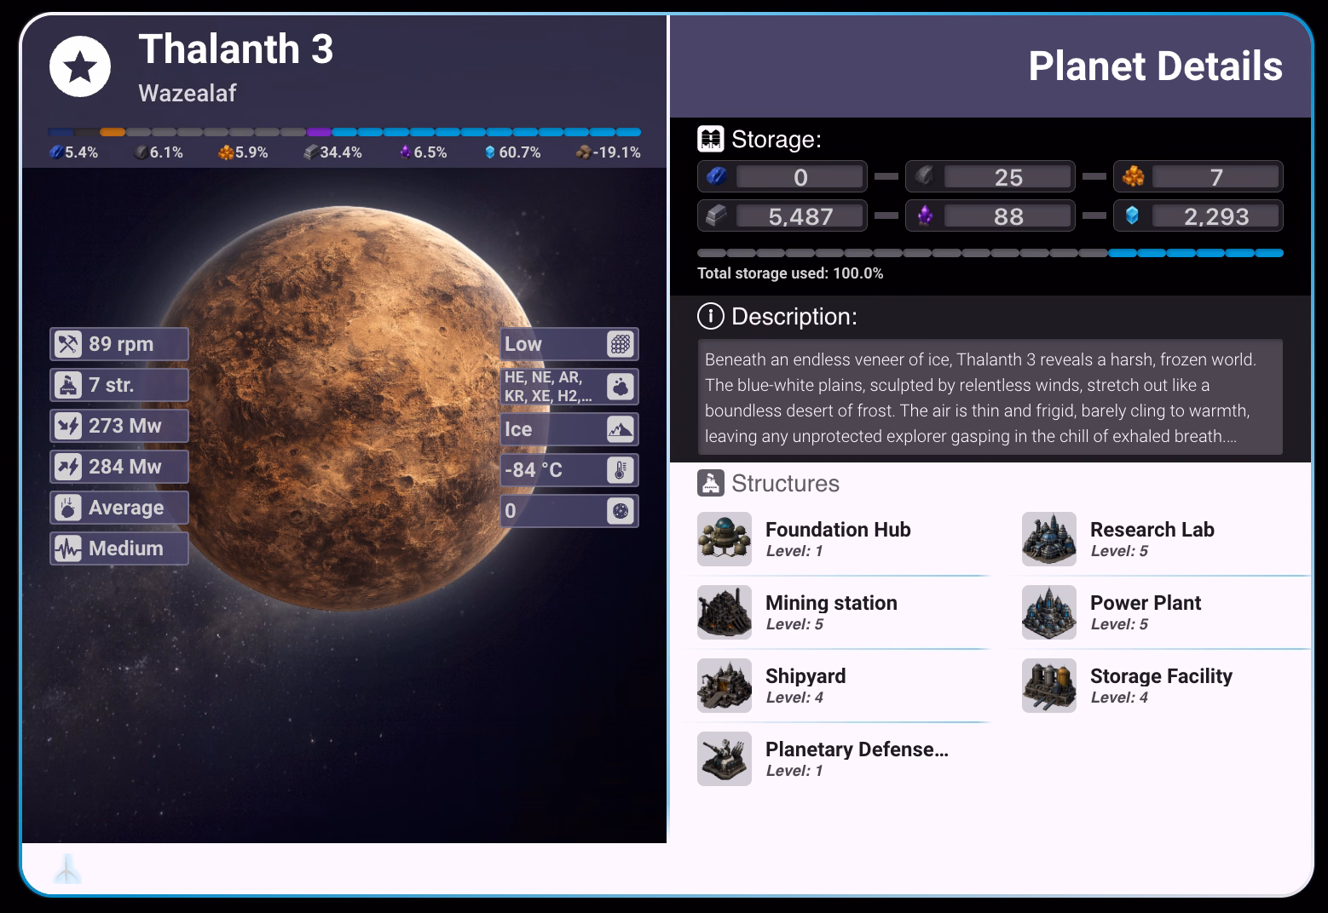Click the mining rate pickaxe icon (89 rpm)
The image size is (1328, 913).
pyautogui.click(x=67, y=344)
